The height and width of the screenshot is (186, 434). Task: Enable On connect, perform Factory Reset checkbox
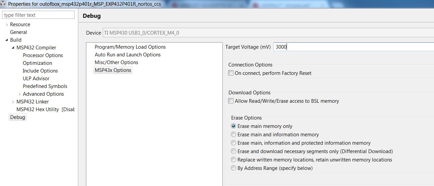(231, 73)
